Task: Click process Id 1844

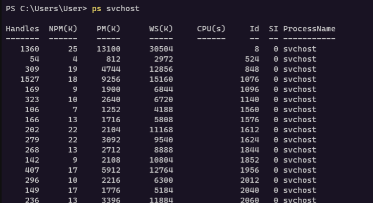Action: (250, 150)
